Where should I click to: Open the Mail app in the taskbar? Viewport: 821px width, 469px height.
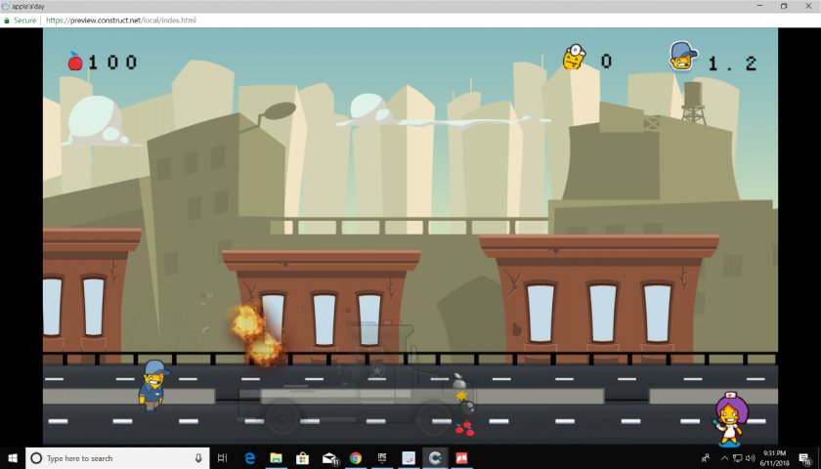click(329, 457)
